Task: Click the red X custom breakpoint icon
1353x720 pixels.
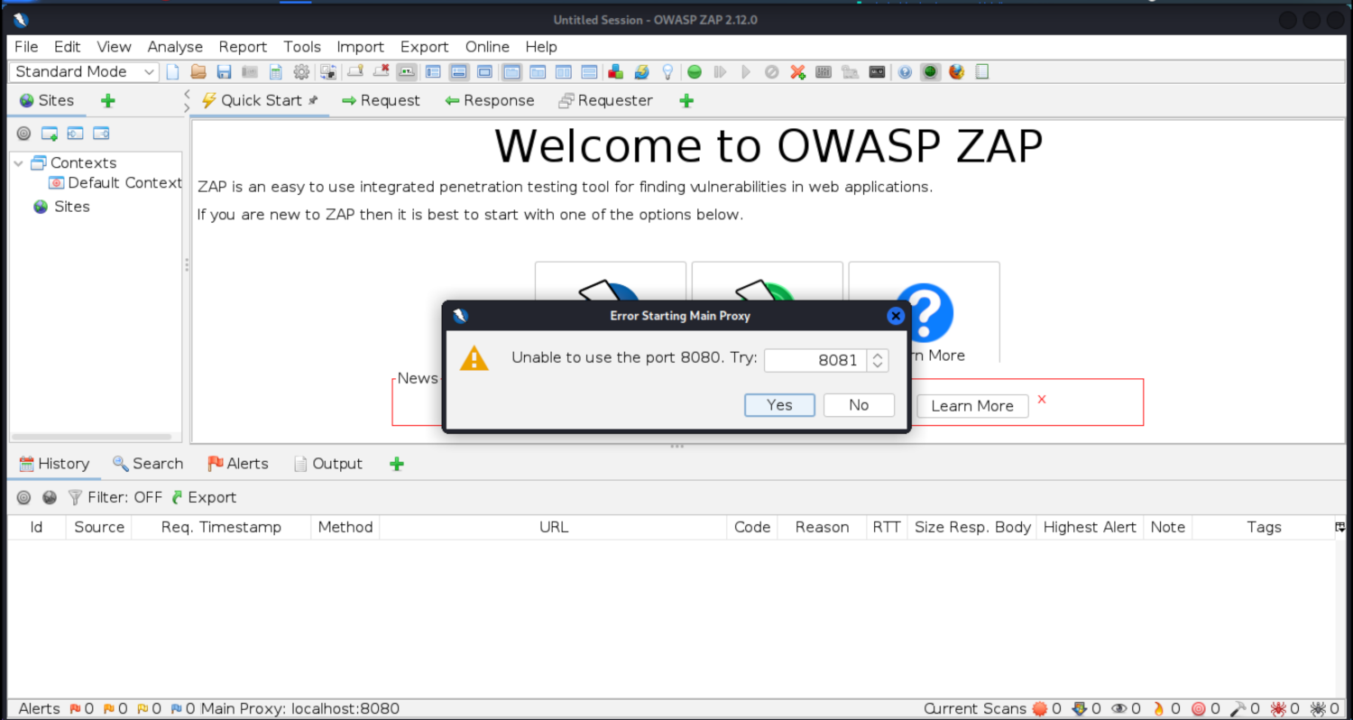Action: pos(797,71)
